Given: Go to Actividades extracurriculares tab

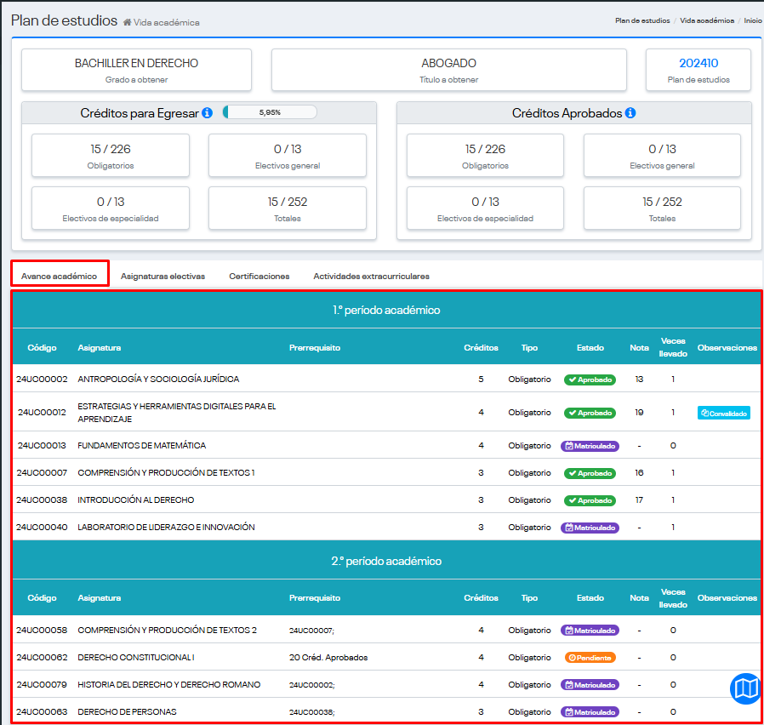Looking at the screenshot, I should (x=371, y=276).
